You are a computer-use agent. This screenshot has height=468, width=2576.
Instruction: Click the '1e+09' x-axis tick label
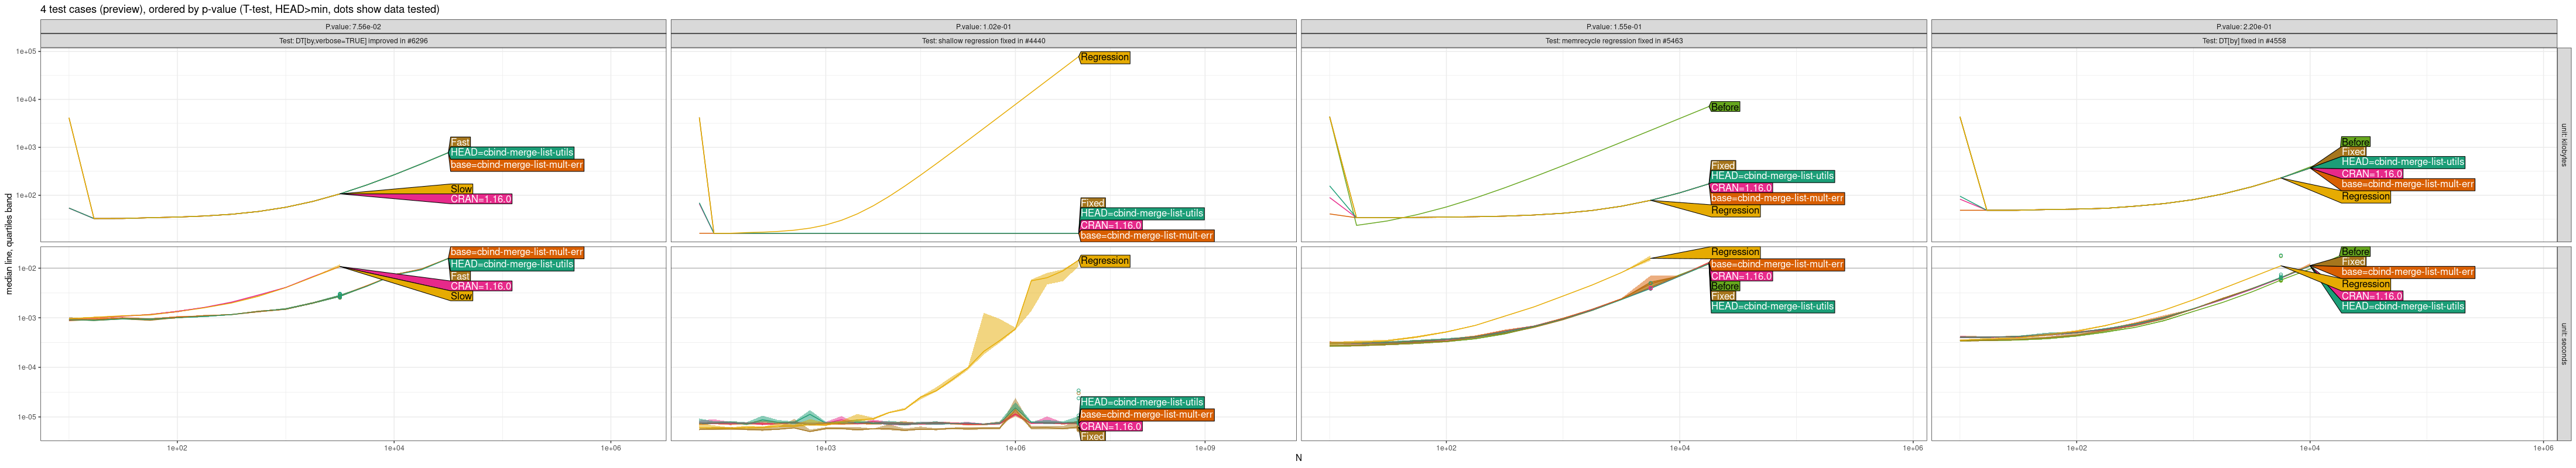pos(1204,448)
